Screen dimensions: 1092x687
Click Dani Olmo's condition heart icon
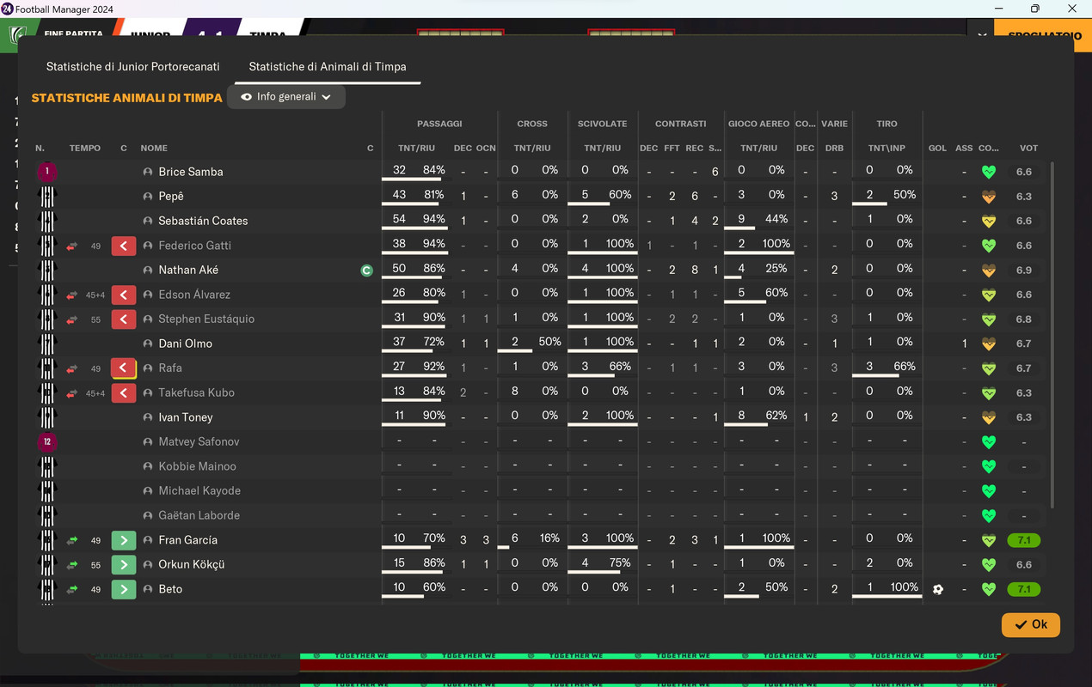click(989, 343)
